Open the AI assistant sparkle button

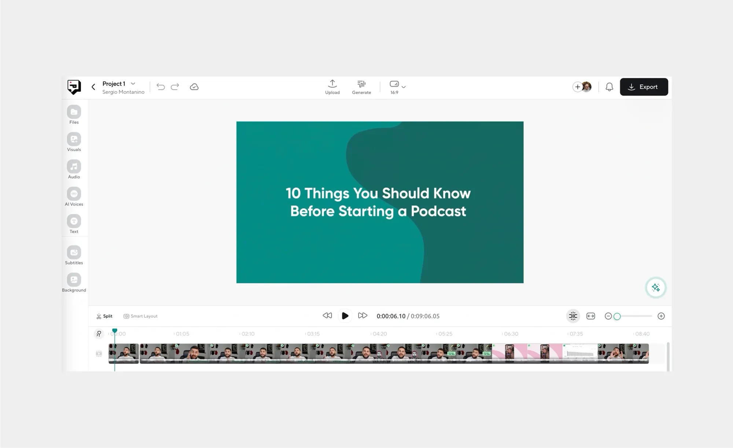click(656, 288)
